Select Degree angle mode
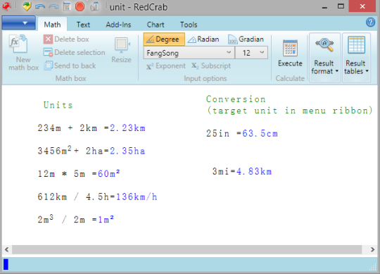 [x=164, y=39]
